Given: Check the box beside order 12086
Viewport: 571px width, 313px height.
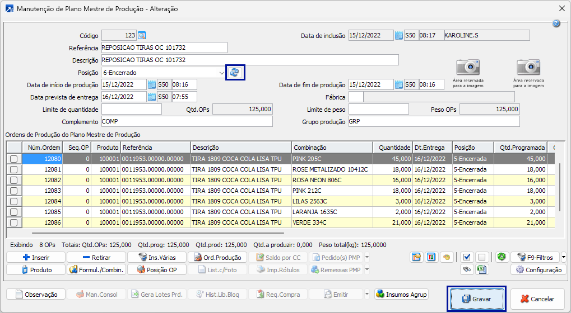Looking at the screenshot, I should pyautogui.click(x=13, y=222).
